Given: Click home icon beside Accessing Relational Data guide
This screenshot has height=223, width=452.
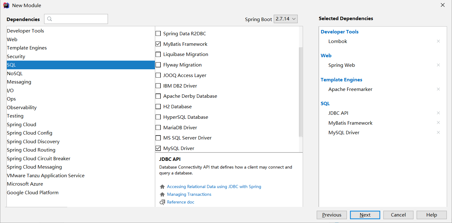Looking at the screenshot, I should coord(162,187).
